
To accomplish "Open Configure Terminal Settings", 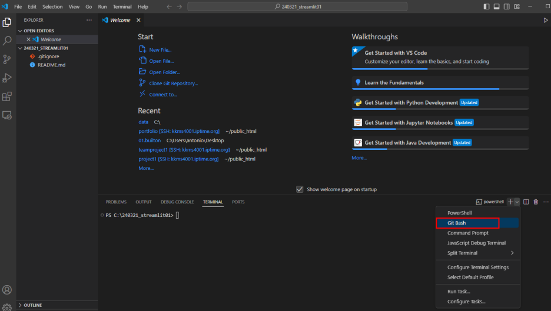I will point(478,267).
